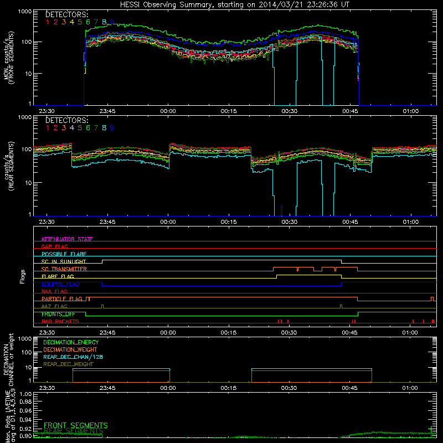Click the 23:30 tick on decimation plot

(47, 388)
